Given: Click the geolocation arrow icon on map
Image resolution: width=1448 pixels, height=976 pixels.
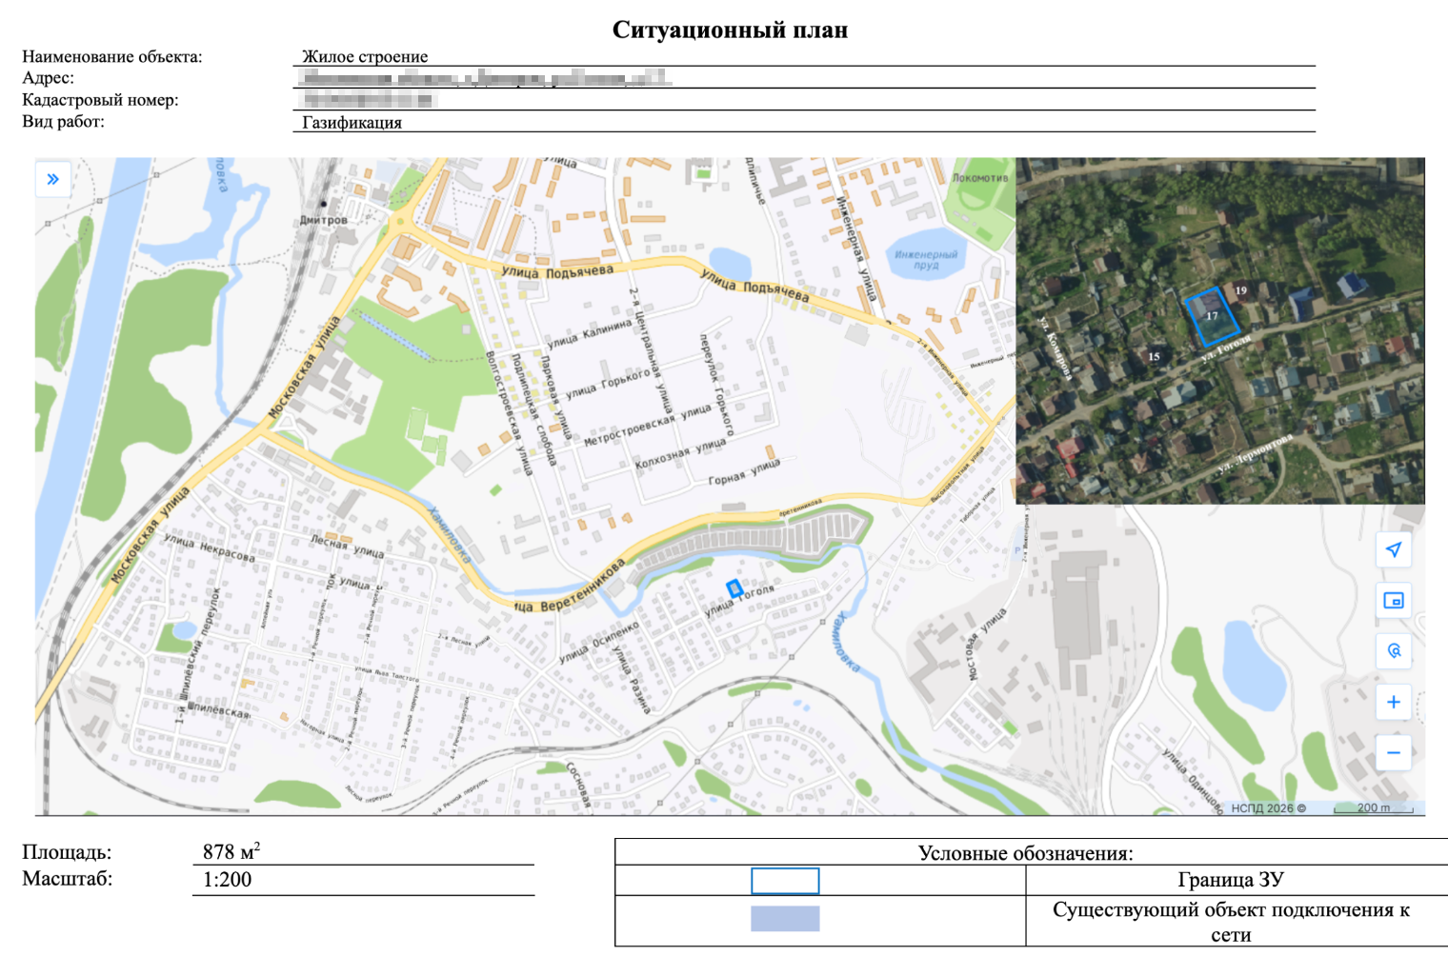Looking at the screenshot, I should 1394,549.
